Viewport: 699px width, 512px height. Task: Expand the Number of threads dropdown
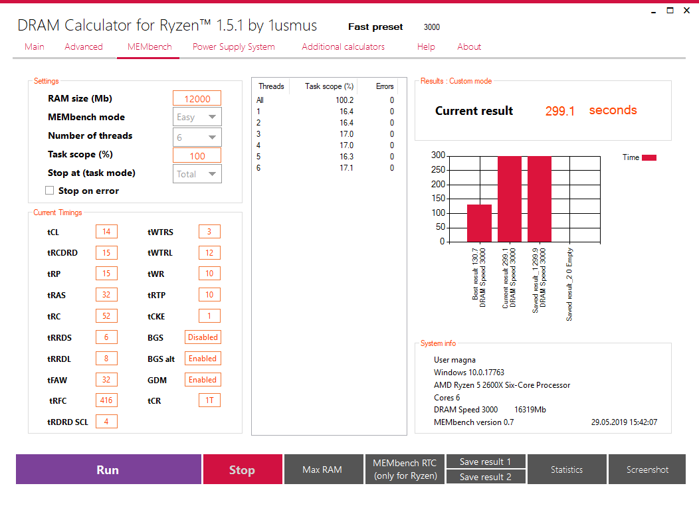click(x=197, y=137)
